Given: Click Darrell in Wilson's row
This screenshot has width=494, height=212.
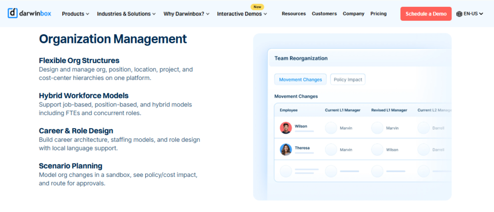Looking at the screenshot, I should [438, 128].
